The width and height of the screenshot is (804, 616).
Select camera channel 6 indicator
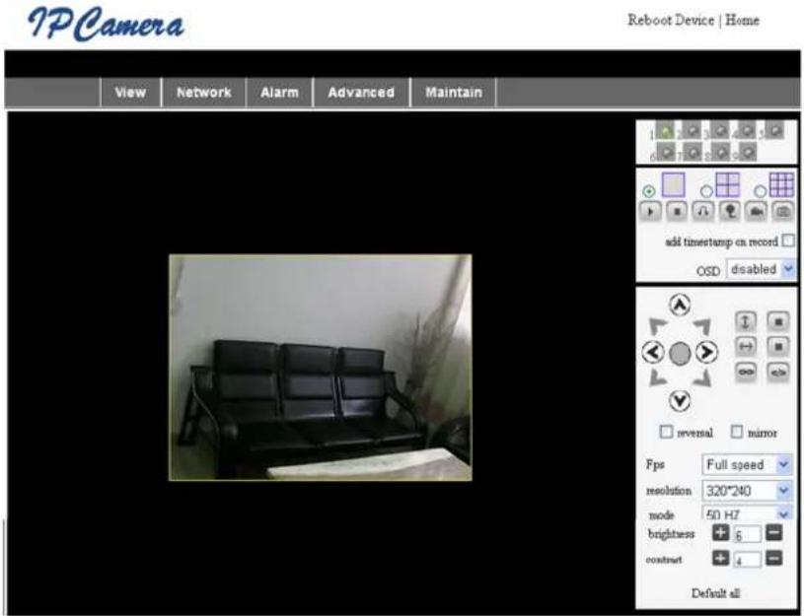(666, 152)
